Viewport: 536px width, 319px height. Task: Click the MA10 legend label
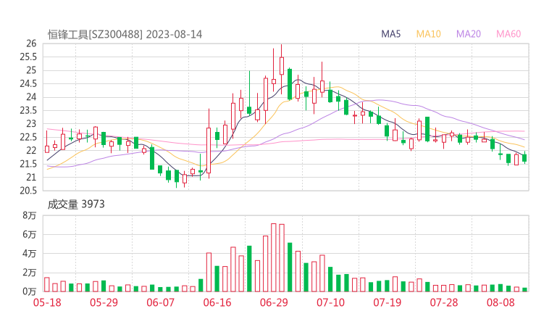428,34
